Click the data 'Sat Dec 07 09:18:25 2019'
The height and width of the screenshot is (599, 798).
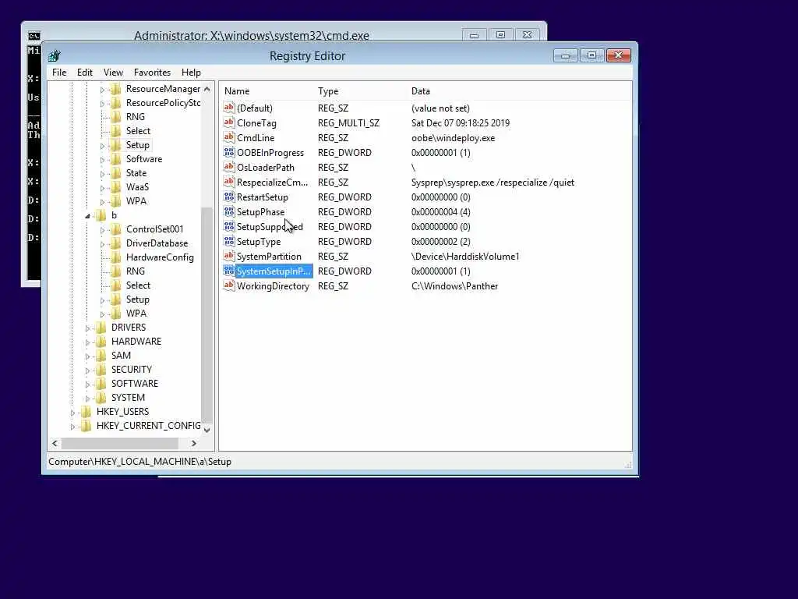click(x=461, y=123)
